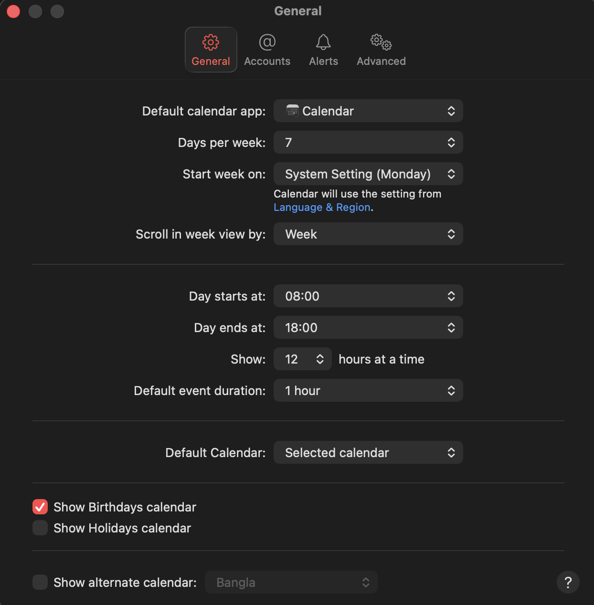Toggle Show Birthdays calendar checkbox
Viewport: 594px width, 605px height.
(x=40, y=507)
